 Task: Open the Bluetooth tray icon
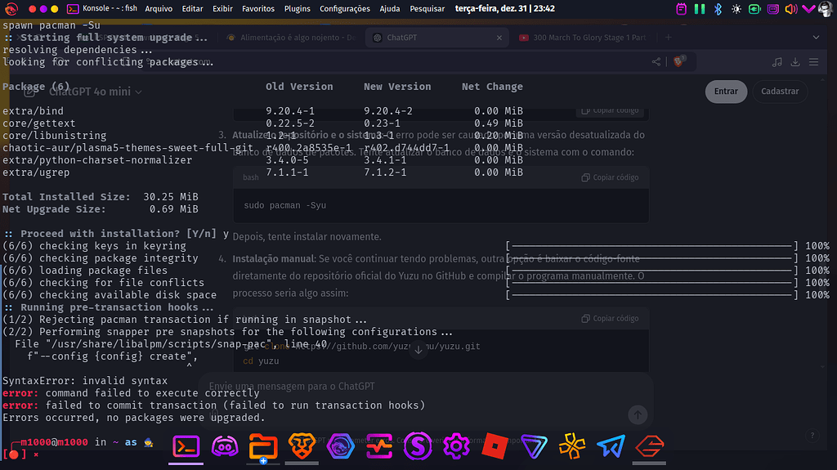[718, 8]
